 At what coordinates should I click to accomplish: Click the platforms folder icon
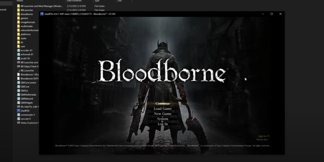19,34
